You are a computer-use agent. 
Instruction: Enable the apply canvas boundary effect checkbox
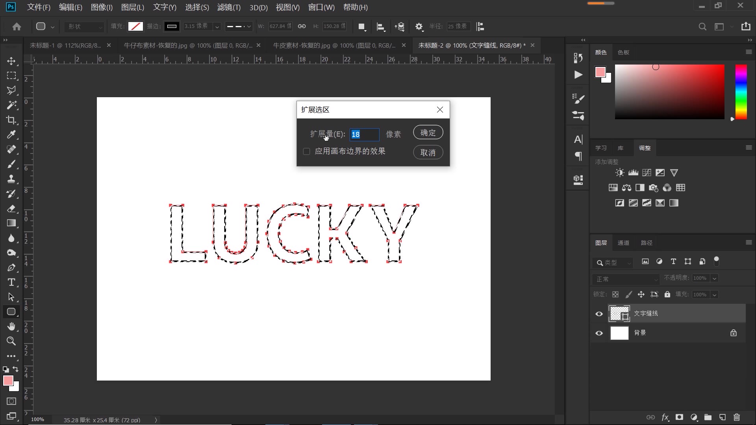(306, 152)
